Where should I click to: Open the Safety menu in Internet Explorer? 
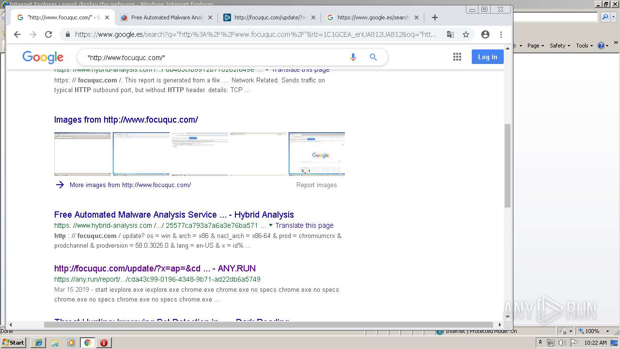pos(560,46)
